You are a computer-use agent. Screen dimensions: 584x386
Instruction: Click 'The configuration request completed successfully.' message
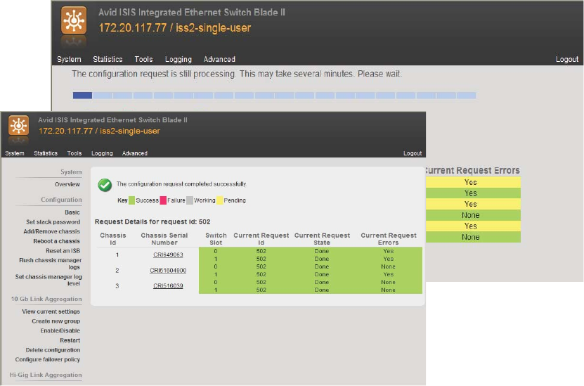[x=182, y=184]
